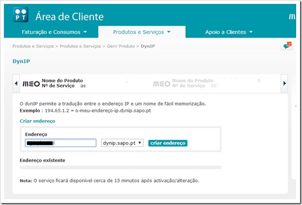Go to first 'Produtos e Serviços' breadcrumb

[x=33, y=46]
